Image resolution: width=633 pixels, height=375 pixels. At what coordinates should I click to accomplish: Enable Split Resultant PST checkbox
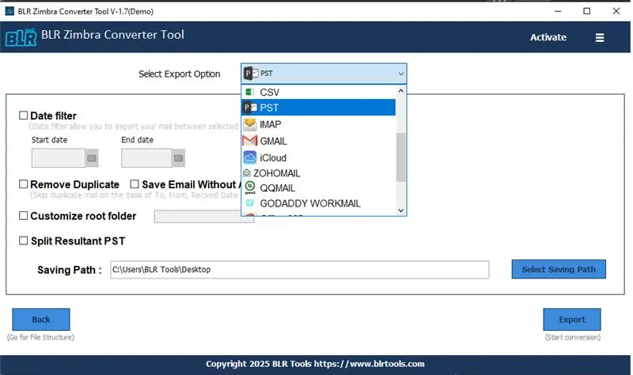click(x=24, y=241)
